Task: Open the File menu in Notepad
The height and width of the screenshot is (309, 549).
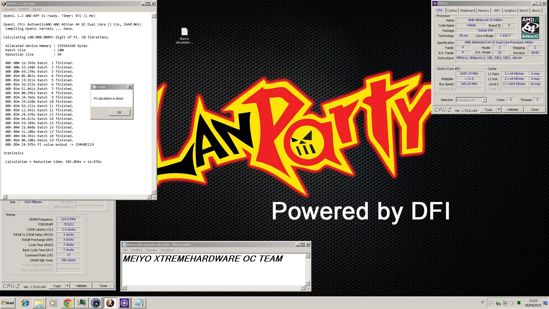Action: (125, 250)
